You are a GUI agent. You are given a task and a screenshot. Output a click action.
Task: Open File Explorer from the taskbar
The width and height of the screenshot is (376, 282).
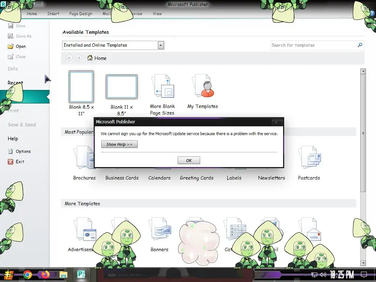pyautogui.click(x=63, y=275)
